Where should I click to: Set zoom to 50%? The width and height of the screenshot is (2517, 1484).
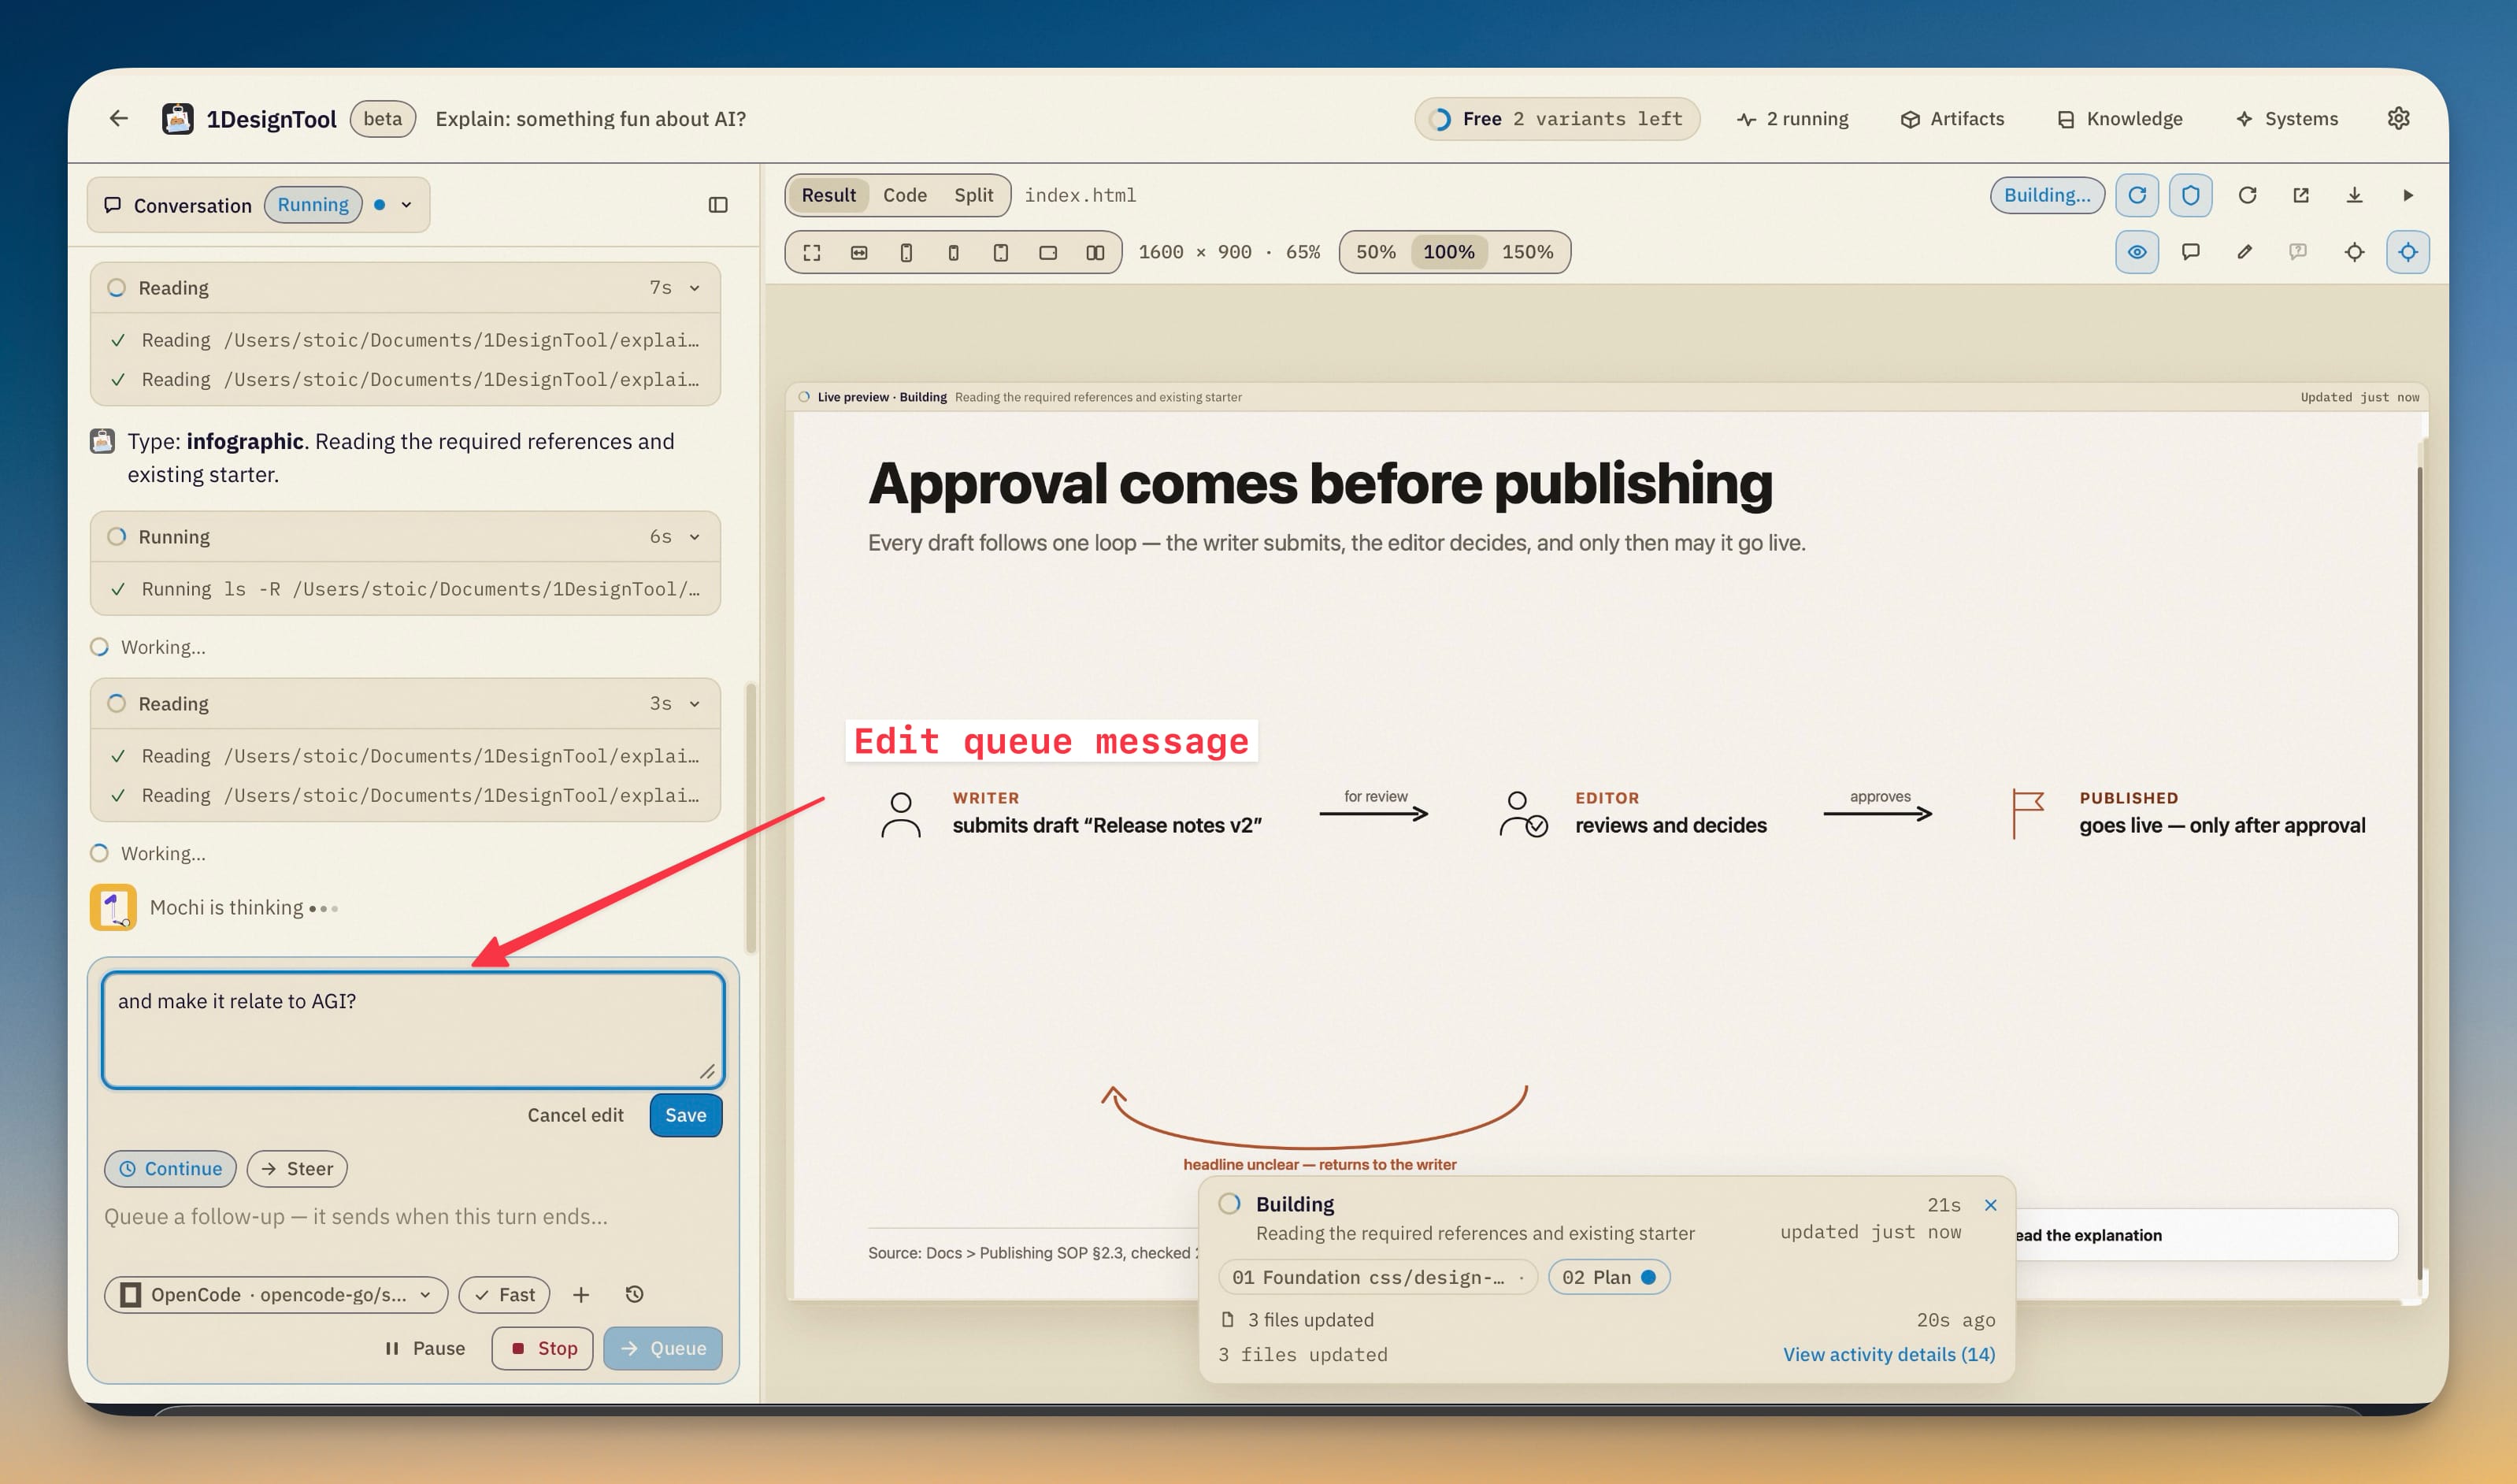pos(1376,252)
